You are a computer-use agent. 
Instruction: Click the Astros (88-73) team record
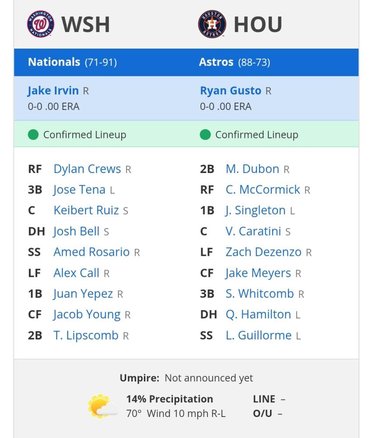(235, 62)
